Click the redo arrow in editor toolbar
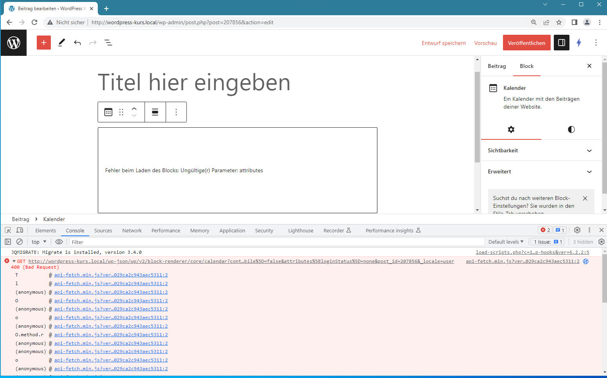Screen dimensions: 607x378 click(x=93, y=43)
